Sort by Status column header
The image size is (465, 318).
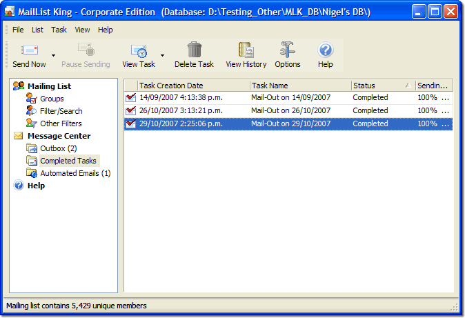(x=384, y=86)
